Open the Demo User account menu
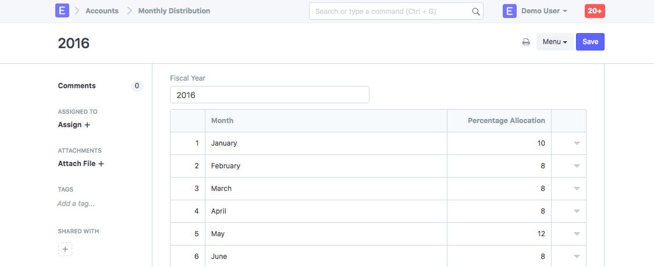This screenshot has height=267, width=654. pos(544,11)
